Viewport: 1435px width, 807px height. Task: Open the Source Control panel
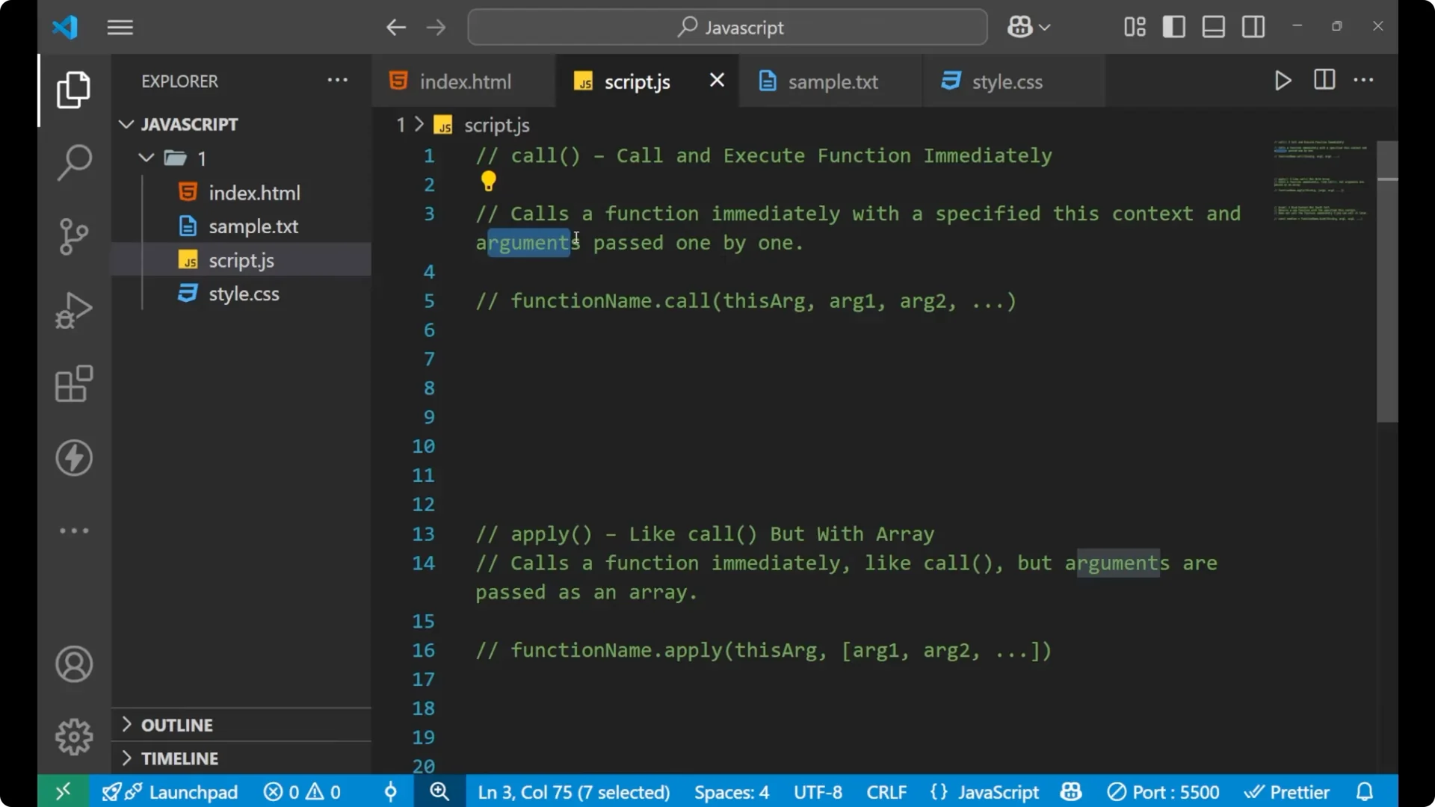pyautogui.click(x=73, y=236)
